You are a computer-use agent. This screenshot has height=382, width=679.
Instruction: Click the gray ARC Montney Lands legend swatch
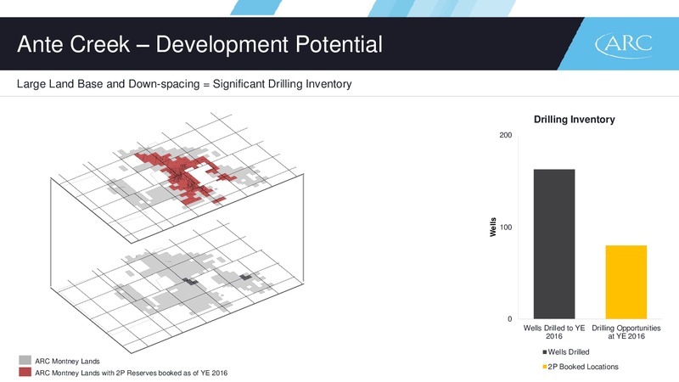pos(25,360)
